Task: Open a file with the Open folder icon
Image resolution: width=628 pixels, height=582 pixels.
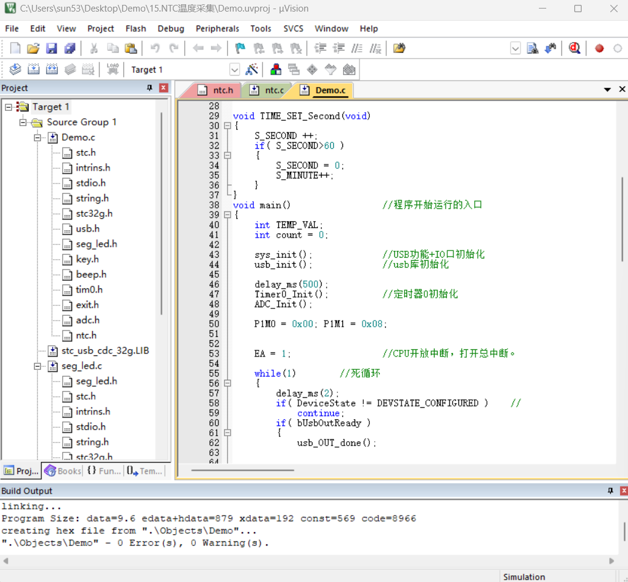Action: tap(33, 48)
